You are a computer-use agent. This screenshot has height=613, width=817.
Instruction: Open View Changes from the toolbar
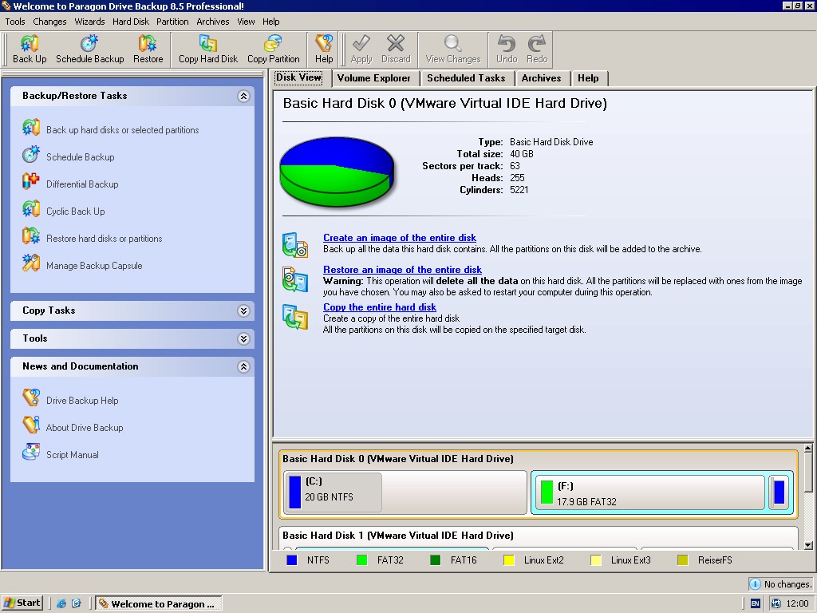[453, 43]
